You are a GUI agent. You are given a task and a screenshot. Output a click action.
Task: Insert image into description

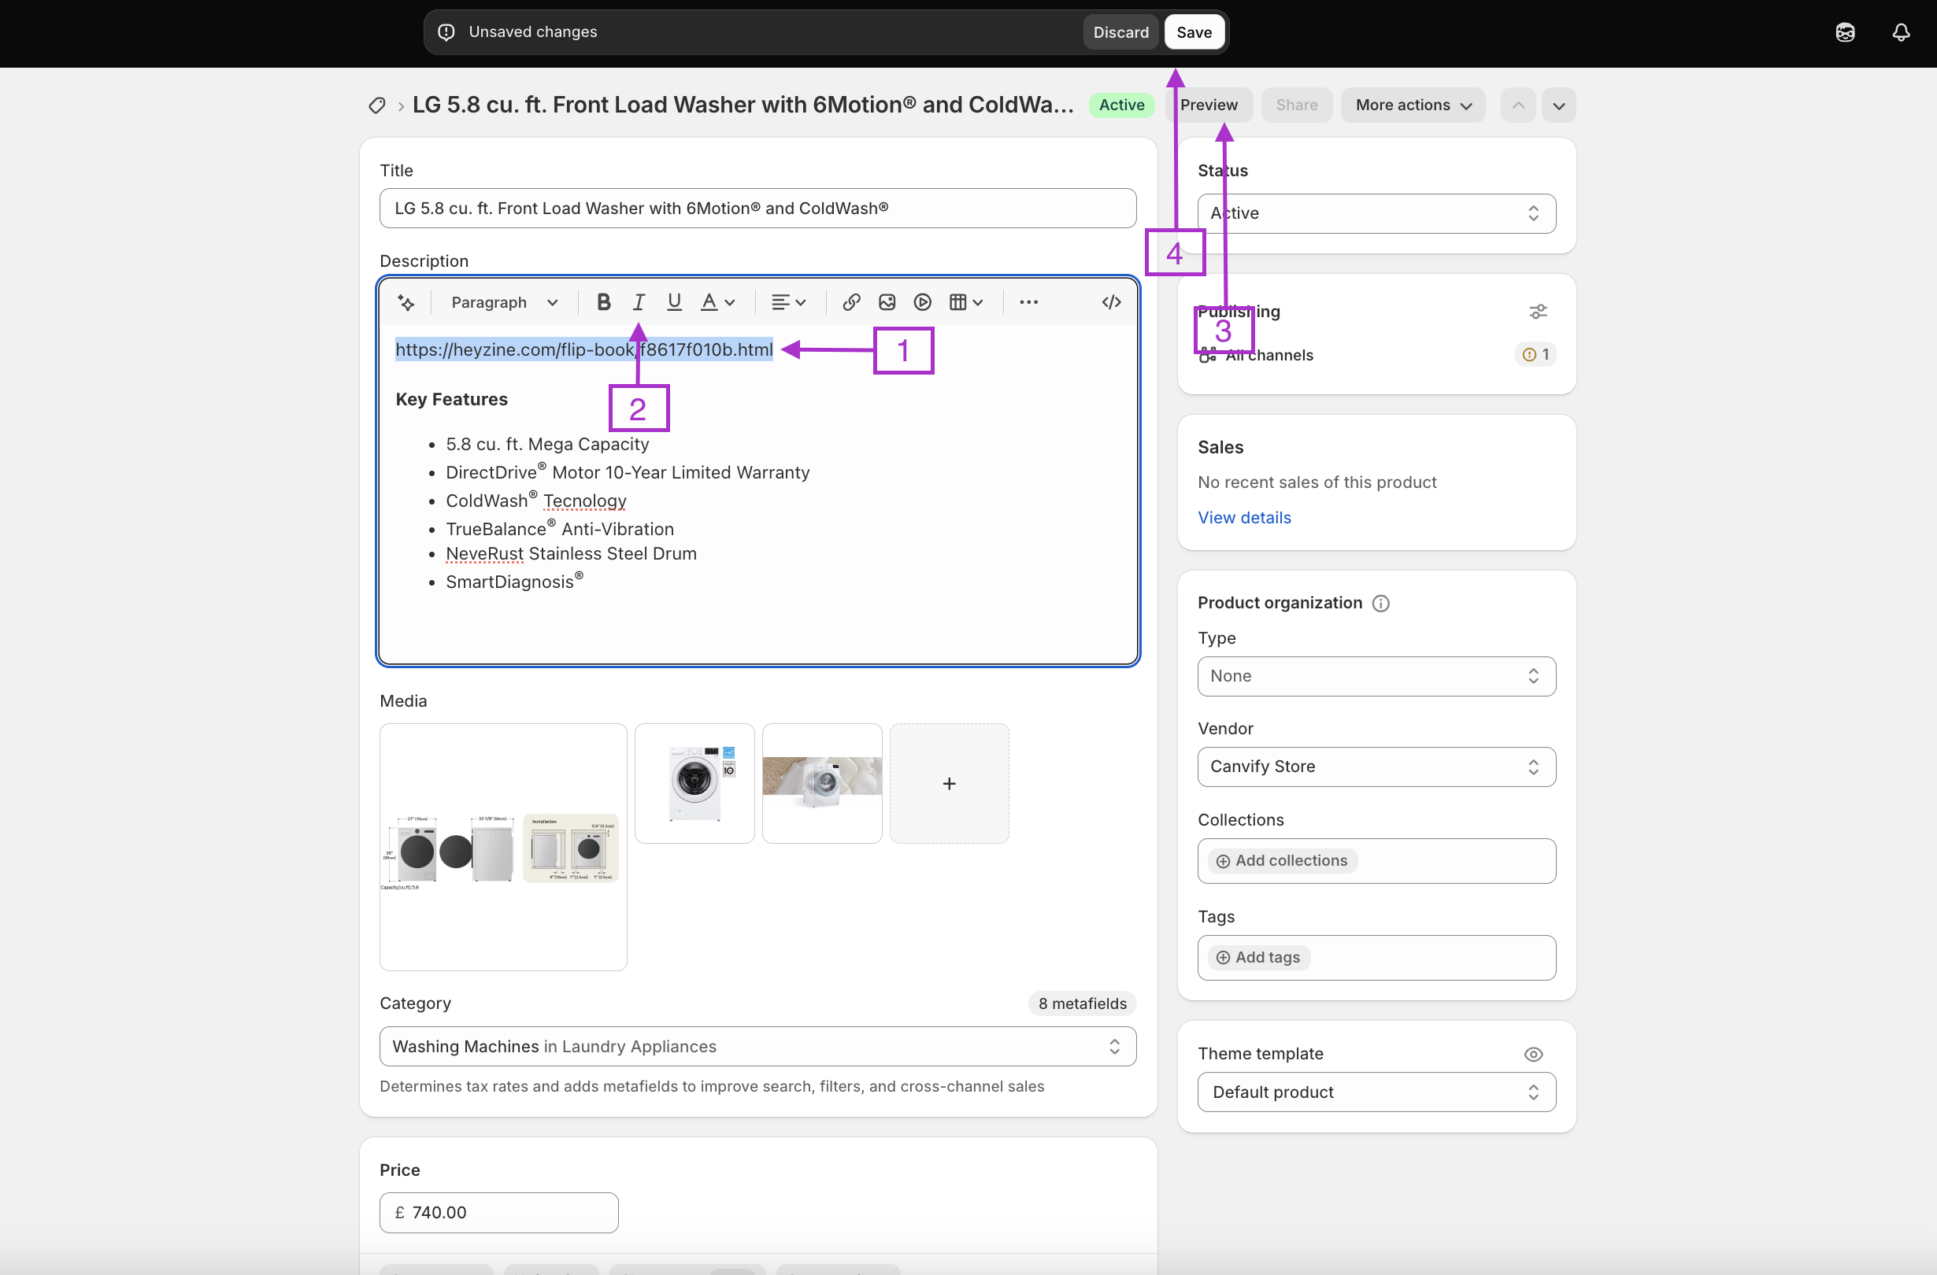(887, 302)
